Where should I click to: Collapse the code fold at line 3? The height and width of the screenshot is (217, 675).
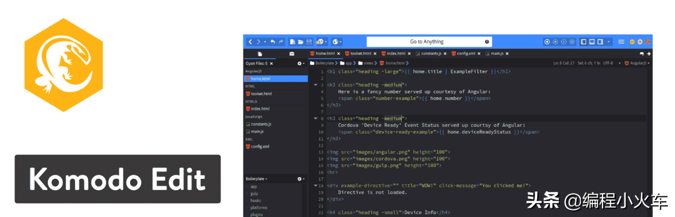316,85
